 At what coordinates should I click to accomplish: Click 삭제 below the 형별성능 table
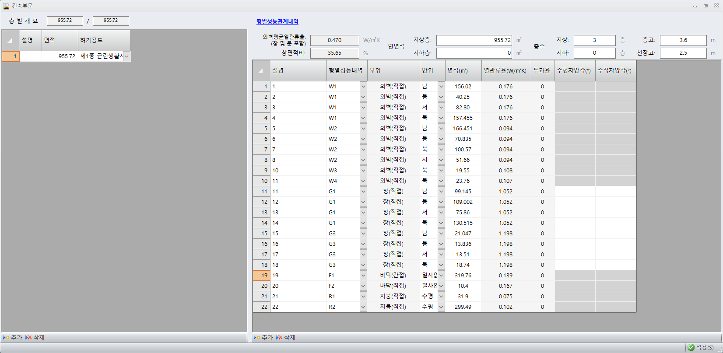coord(286,338)
